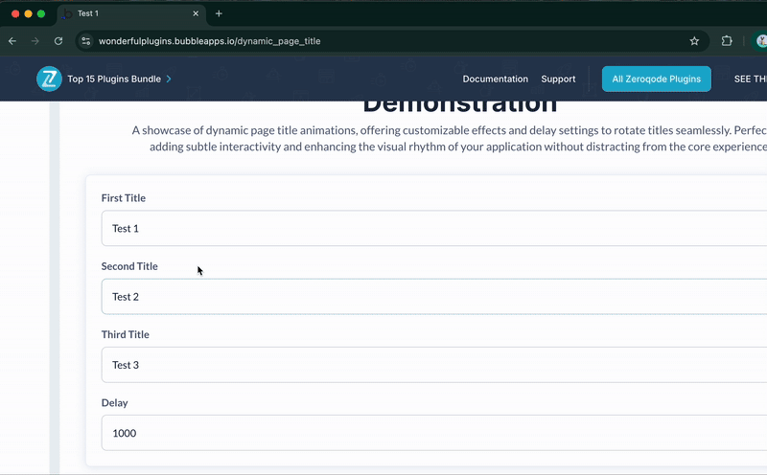Image resolution: width=767 pixels, height=475 pixels.
Task: Go back to the previous page
Action: [x=12, y=41]
